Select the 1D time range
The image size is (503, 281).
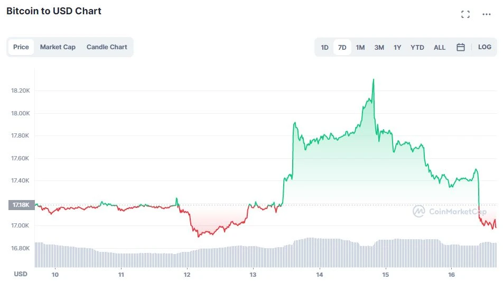pyautogui.click(x=324, y=47)
